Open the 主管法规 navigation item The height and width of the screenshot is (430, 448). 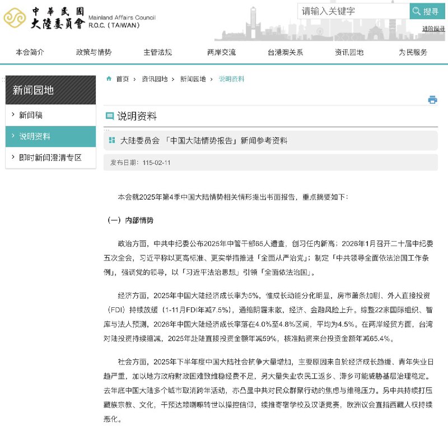point(158,52)
